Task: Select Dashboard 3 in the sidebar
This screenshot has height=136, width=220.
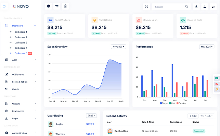Action: [x=21, y=42]
